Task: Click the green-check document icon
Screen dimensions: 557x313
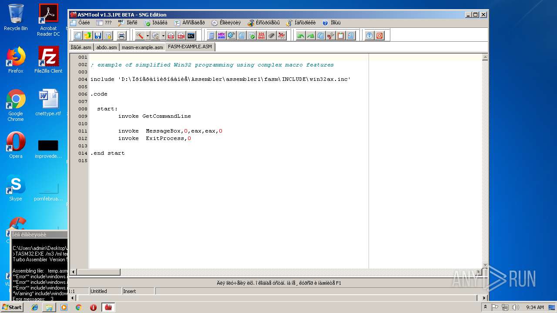Action: pos(252,36)
